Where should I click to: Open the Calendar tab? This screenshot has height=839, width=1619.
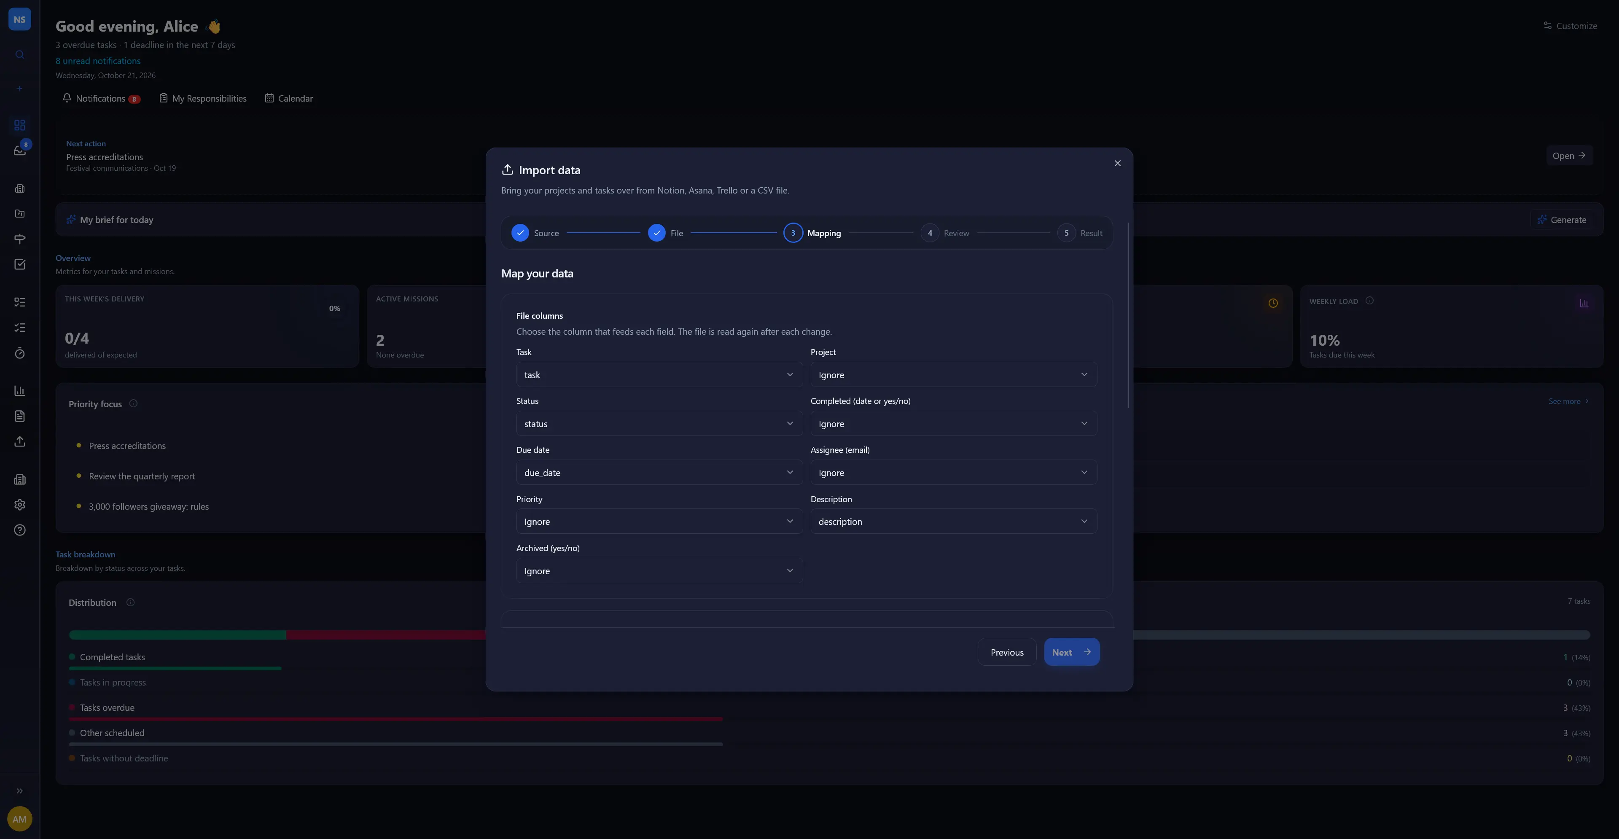(x=288, y=99)
